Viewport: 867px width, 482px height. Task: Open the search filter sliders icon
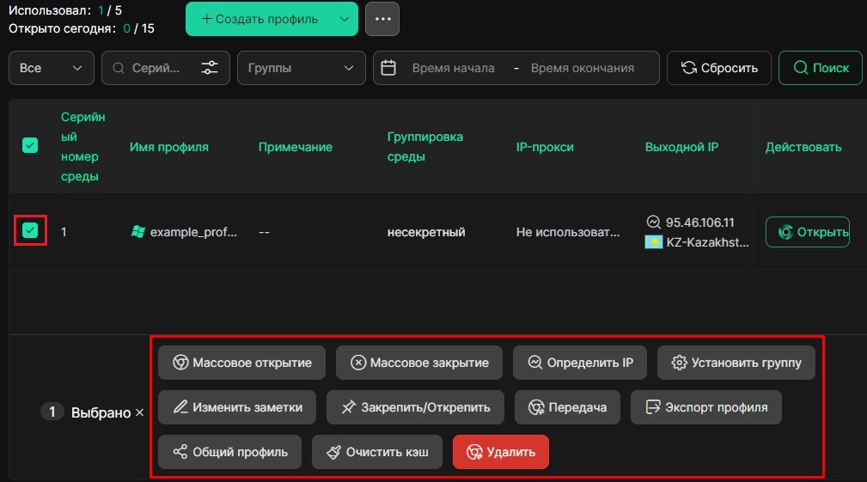coord(210,68)
